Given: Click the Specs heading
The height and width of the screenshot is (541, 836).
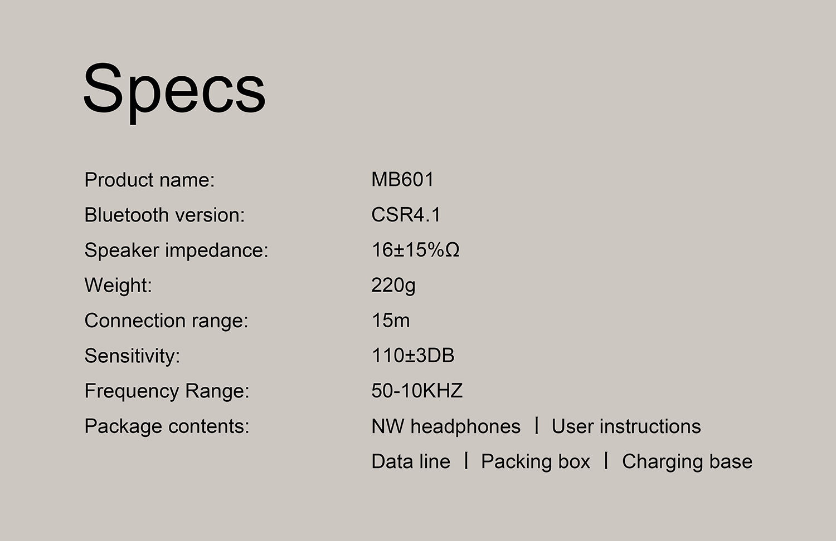Looking at the screenshot, I should click(x=174, y=90).
